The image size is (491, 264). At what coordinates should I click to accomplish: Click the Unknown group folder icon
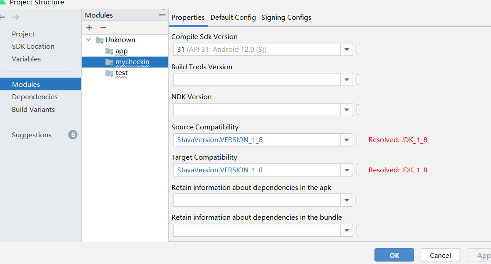tap(100, 40)
